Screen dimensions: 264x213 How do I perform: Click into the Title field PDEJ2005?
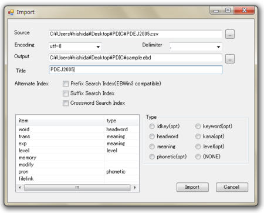pos(136,70)
